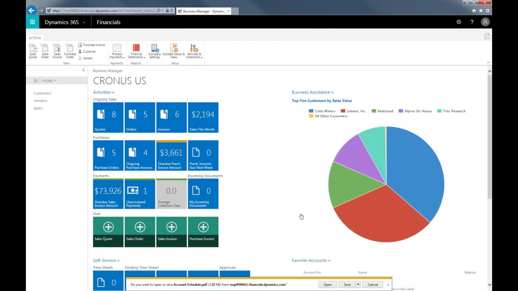Start a new Sales Invoice tile
The width and height of the screenshot is (518, 291).
pos(171,232)
